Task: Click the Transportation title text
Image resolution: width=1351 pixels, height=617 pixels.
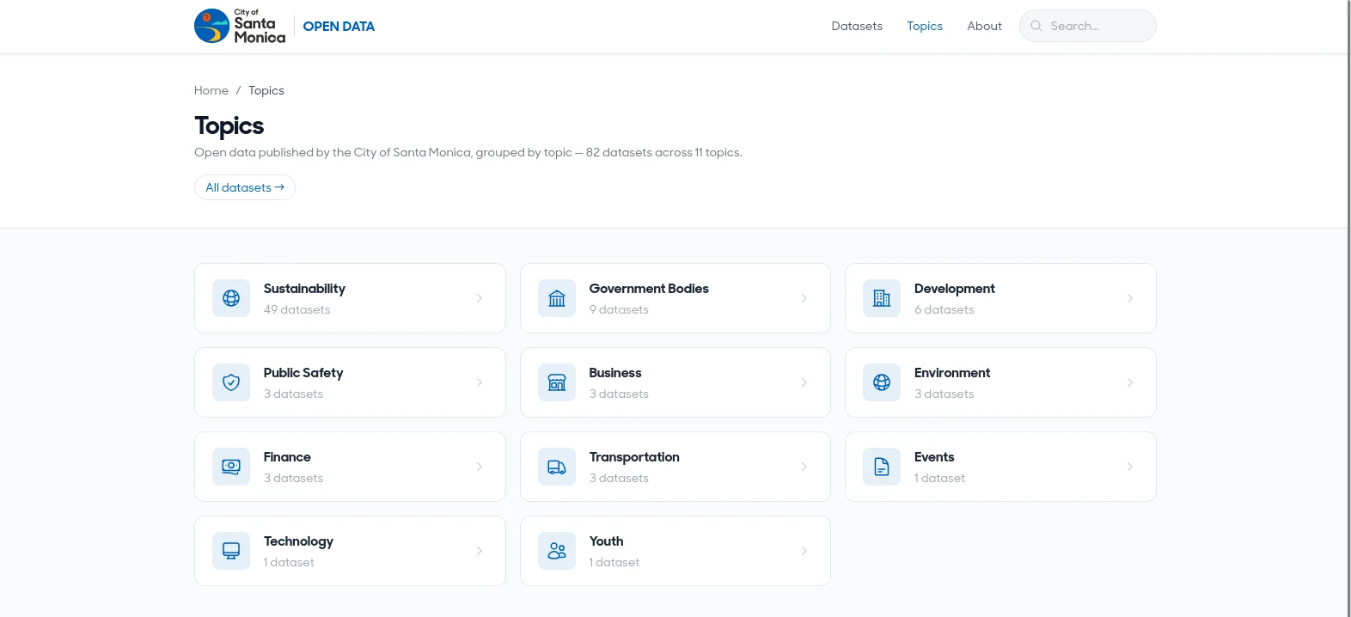Action: click(x=634, y=457)
